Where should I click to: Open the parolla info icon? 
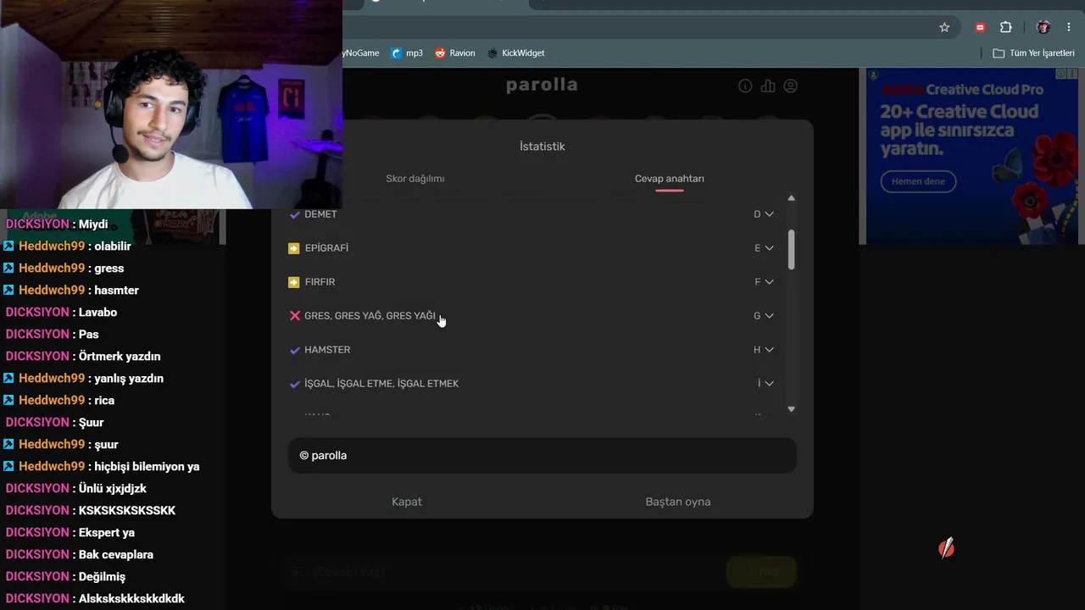click(x=745, y=86)
